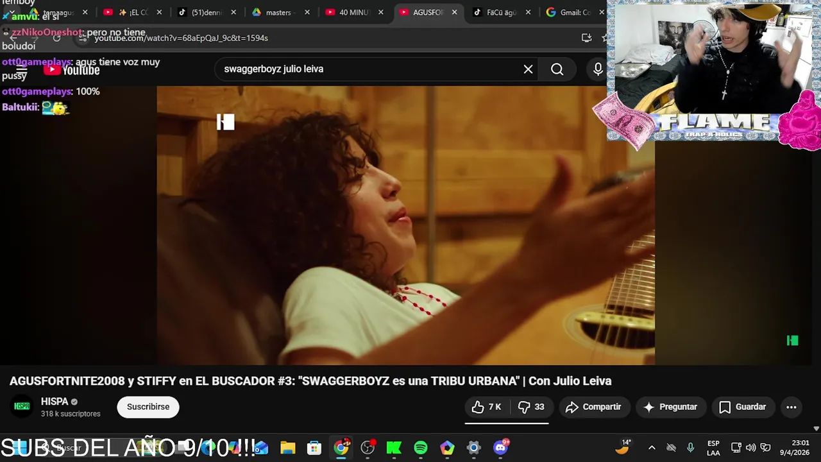
Task: Save the video with Guardar
Action: (x=743, y=407)
